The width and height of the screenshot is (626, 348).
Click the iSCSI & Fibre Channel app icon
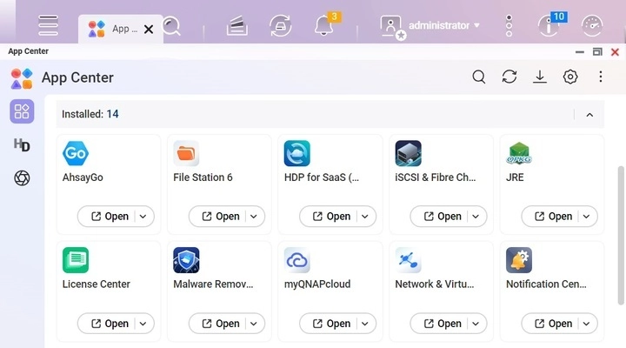tap(408, 153)
